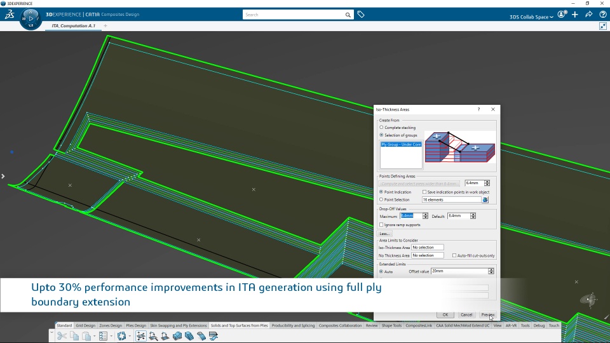This screenshot has height=343, width=610.
Task: Expand the action bar using left handle arrow
Action: click(x=51, y=333)
